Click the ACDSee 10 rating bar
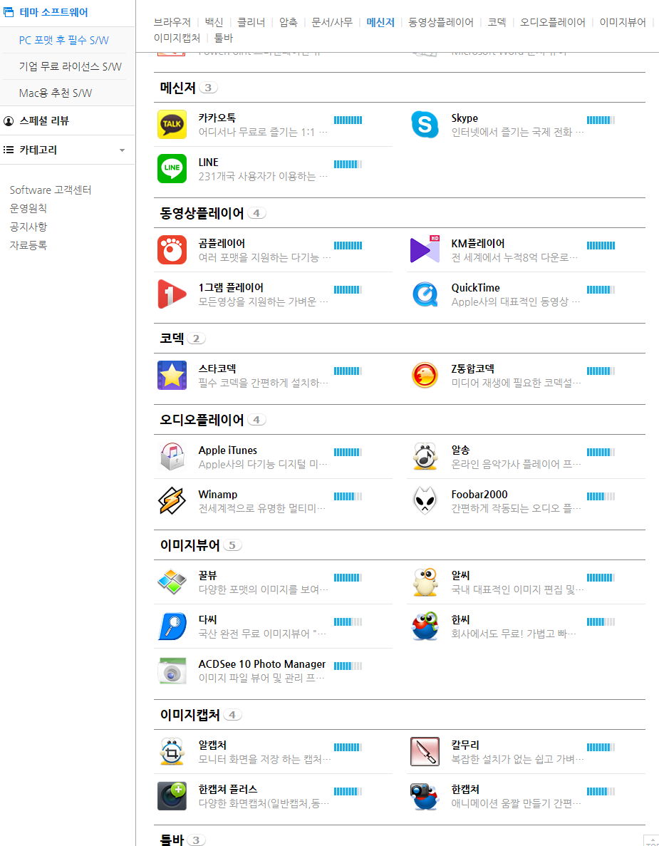 [348, 666]
